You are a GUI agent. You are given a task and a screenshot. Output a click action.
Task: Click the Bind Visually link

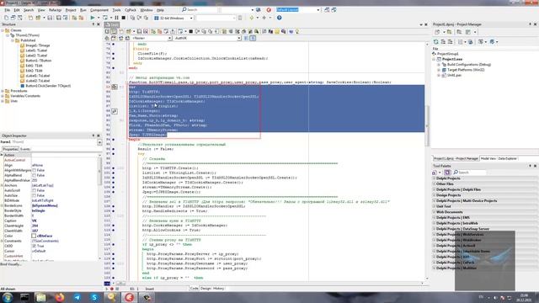(11, 264)
